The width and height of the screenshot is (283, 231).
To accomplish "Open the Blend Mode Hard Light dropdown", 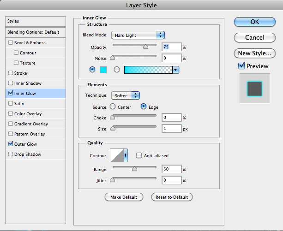I will tap(138, 35).
